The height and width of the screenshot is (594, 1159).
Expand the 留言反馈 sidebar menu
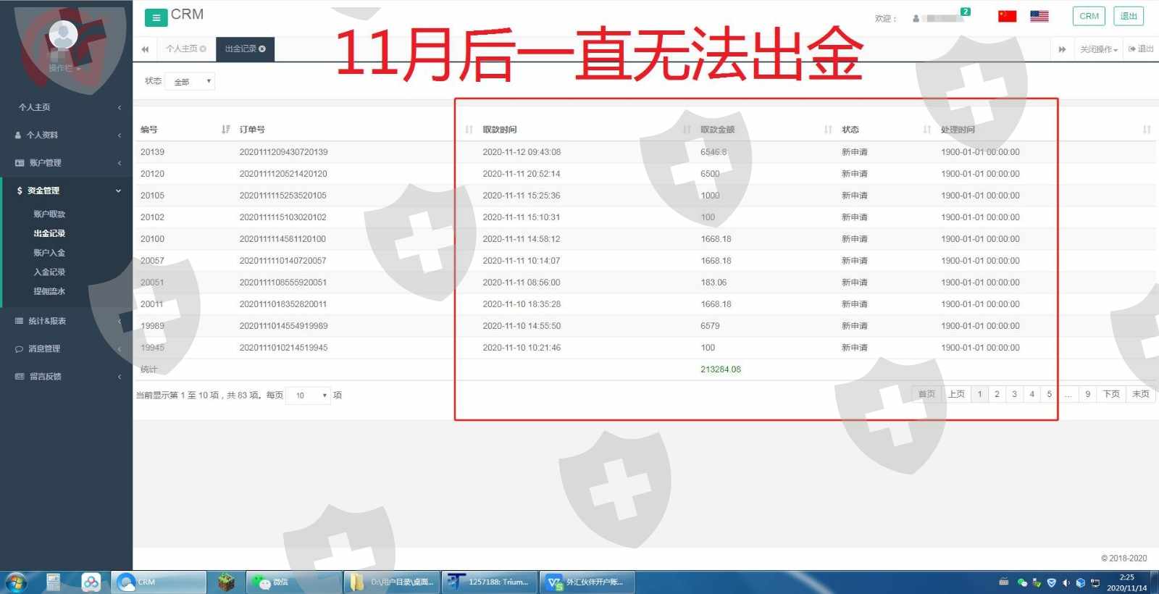(x=66, y=377)
